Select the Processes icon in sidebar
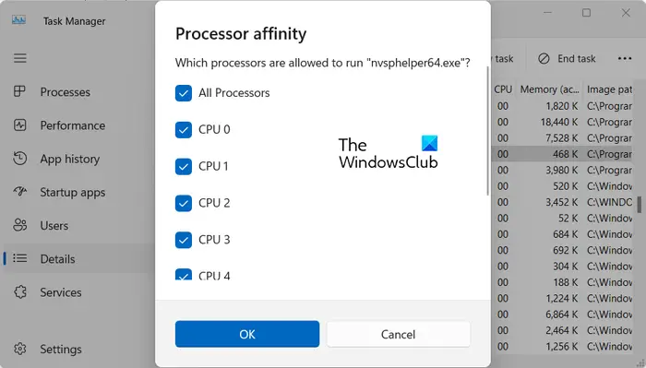 point(19,91)
